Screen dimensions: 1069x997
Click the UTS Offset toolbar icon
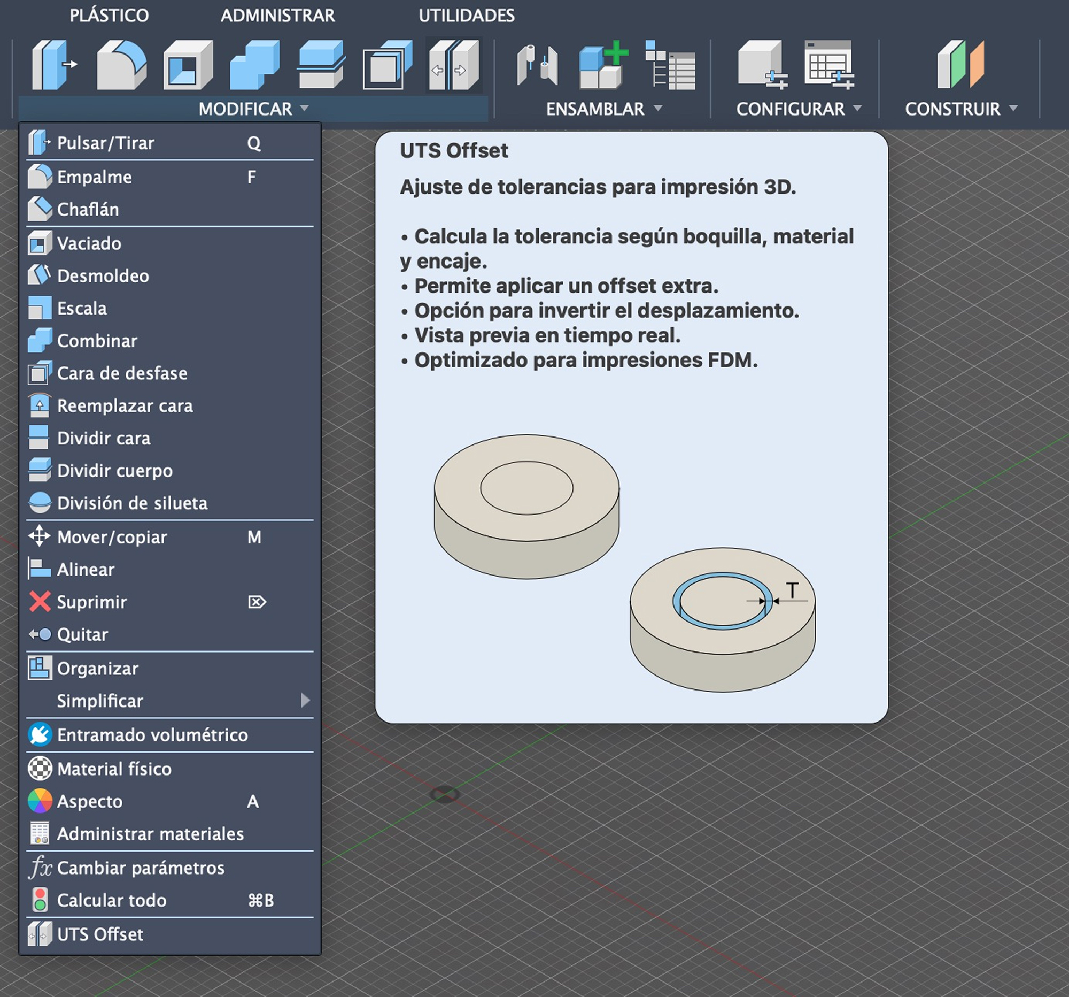454,65
